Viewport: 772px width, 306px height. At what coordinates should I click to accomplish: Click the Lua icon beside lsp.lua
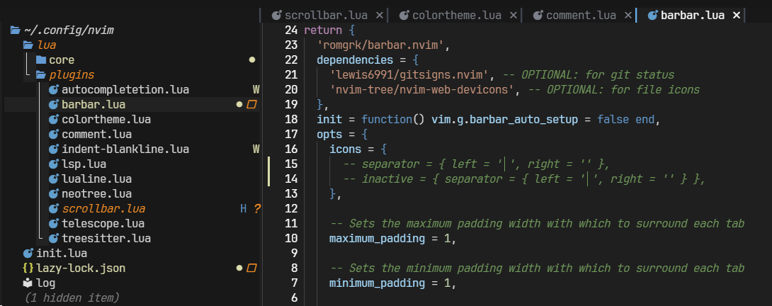(53, 164)
